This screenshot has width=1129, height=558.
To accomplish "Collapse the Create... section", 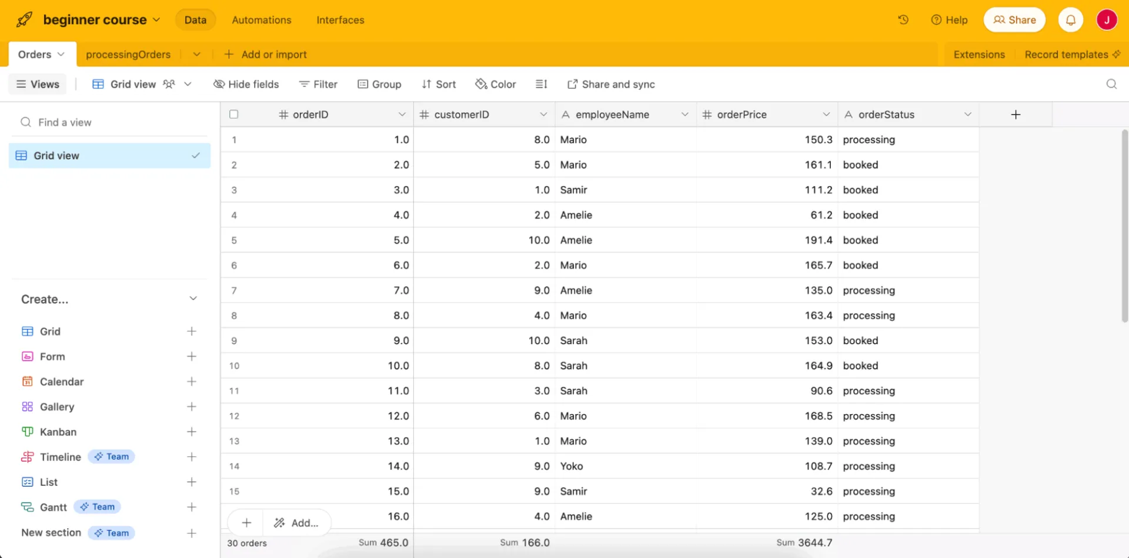I will click(193, 299).
